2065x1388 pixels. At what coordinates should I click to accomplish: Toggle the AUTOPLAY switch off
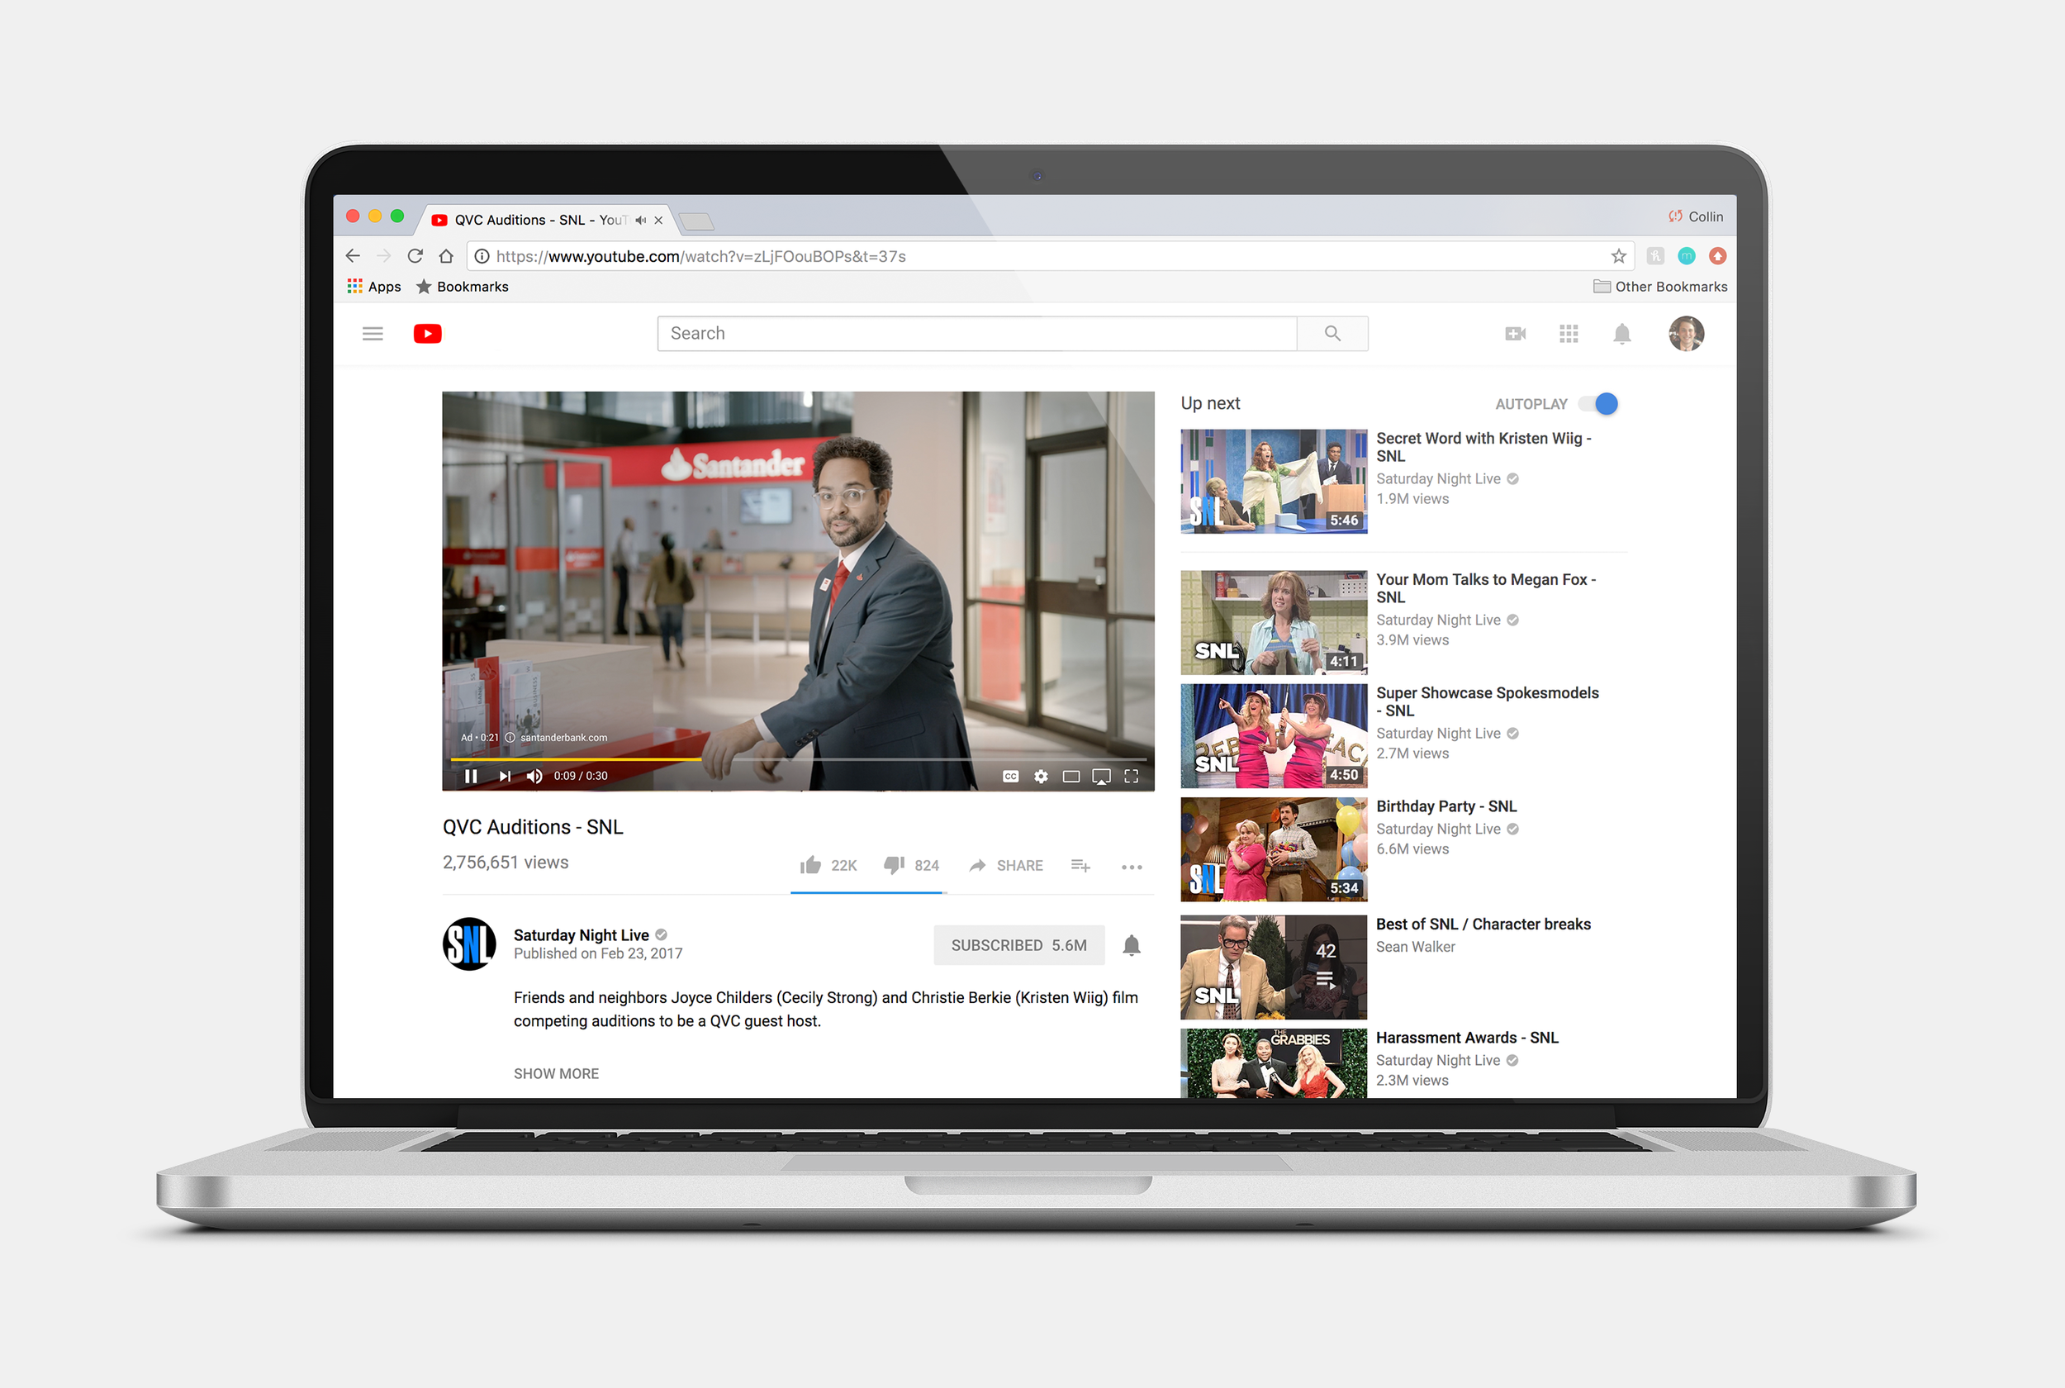tap(1600, 404)
